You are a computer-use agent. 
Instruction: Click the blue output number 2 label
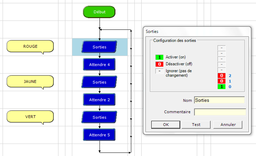230,76
